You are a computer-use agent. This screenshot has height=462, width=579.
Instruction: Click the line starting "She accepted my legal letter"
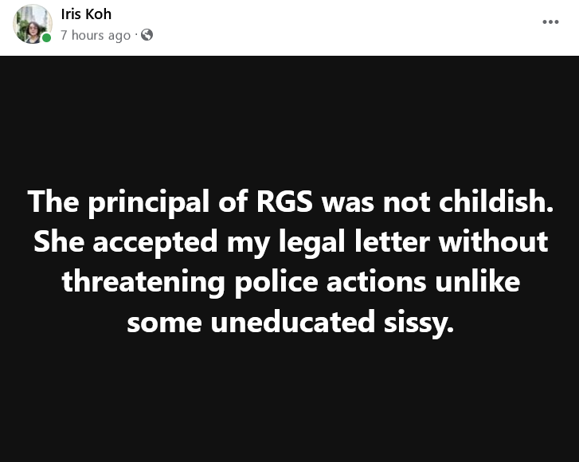(290, 241)
